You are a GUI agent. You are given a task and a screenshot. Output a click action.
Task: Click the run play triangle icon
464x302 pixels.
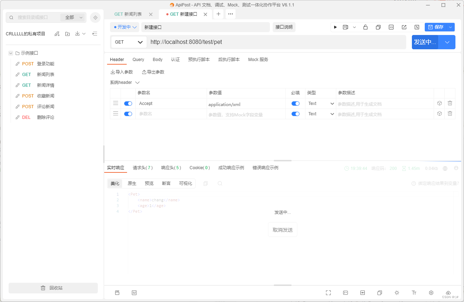pos(335,27)
